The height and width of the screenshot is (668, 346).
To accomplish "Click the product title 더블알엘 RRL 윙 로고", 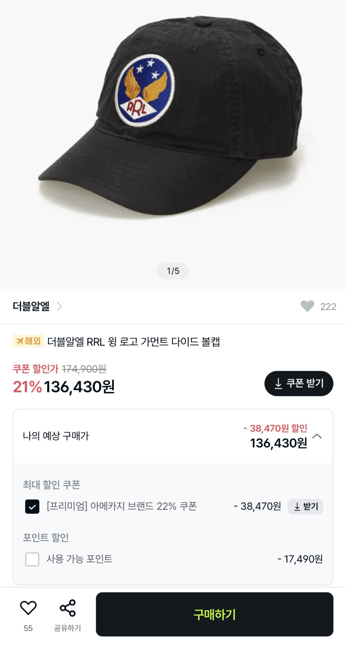I will [x=134, y=341].
